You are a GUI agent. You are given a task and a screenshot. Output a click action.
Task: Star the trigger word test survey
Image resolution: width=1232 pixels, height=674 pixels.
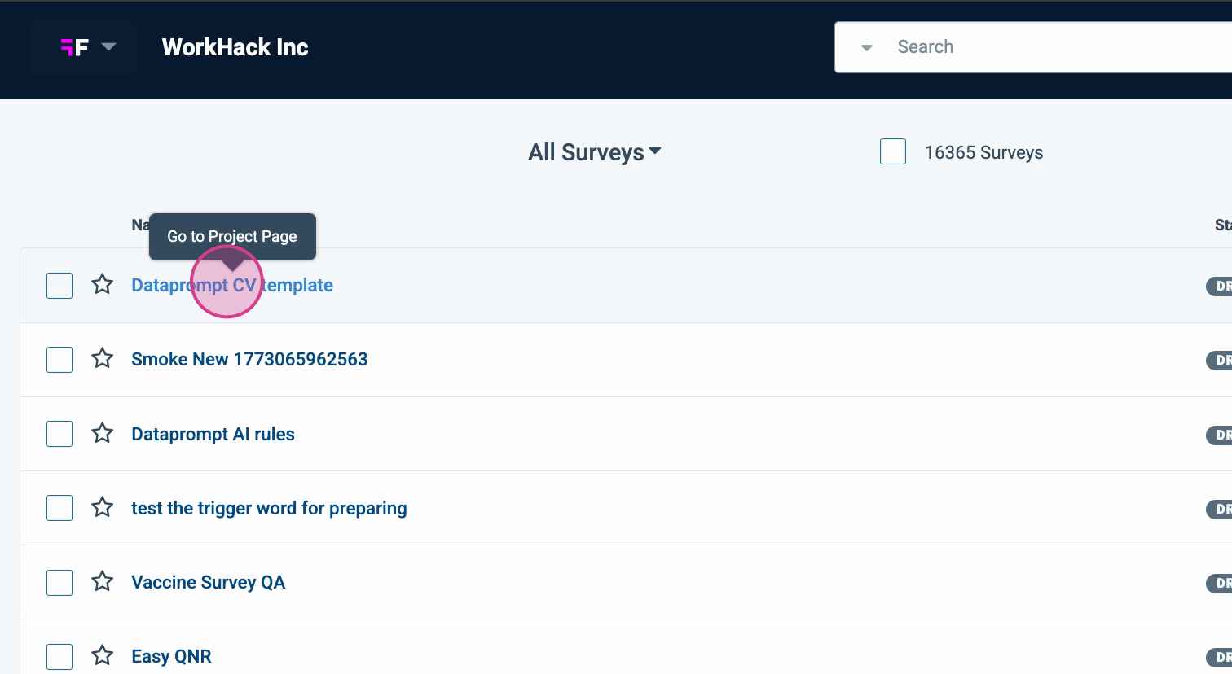tap(102, 508)
